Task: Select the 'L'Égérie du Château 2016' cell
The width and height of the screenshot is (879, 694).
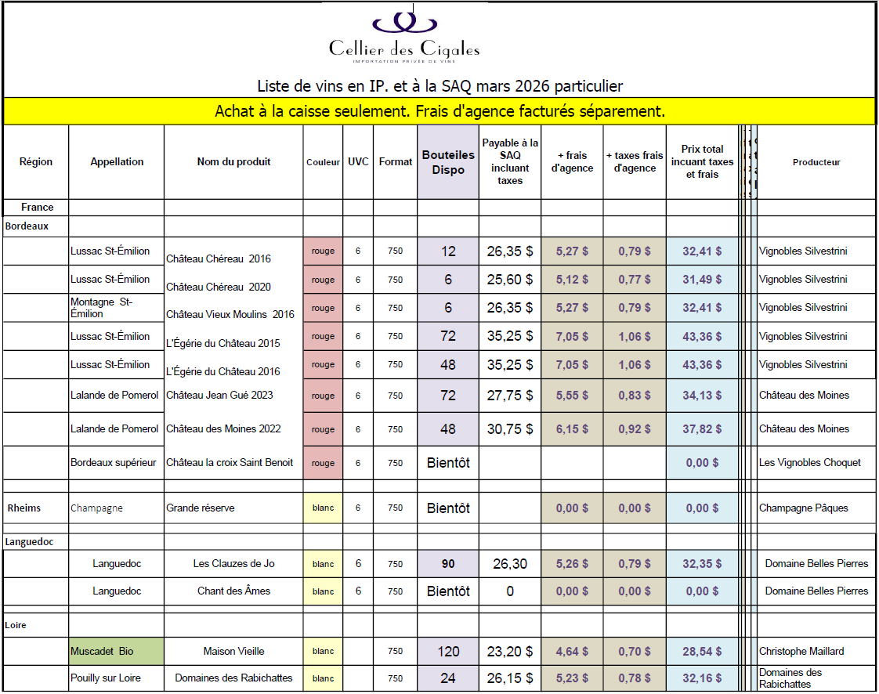Action: coord(233,364)
